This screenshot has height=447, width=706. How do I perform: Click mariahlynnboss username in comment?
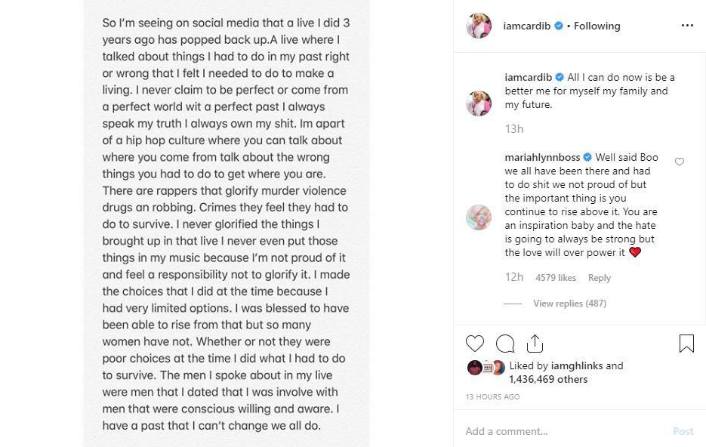click(x=542, y=158)
